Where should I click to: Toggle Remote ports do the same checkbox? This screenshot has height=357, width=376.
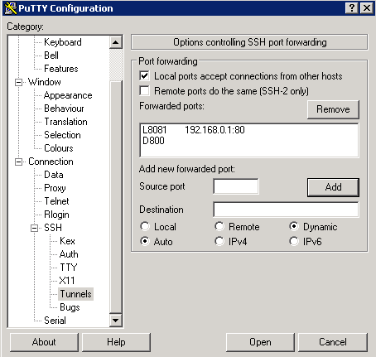tap(144, 90)
